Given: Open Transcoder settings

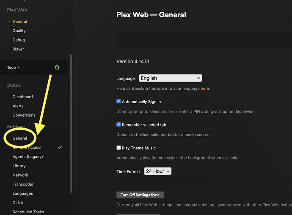Looking at the screenshot, I should (x=23, y=185).
